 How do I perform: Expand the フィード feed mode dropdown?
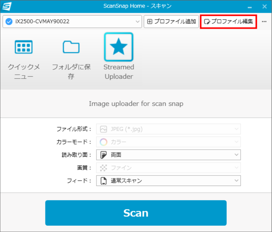(236, 181)
